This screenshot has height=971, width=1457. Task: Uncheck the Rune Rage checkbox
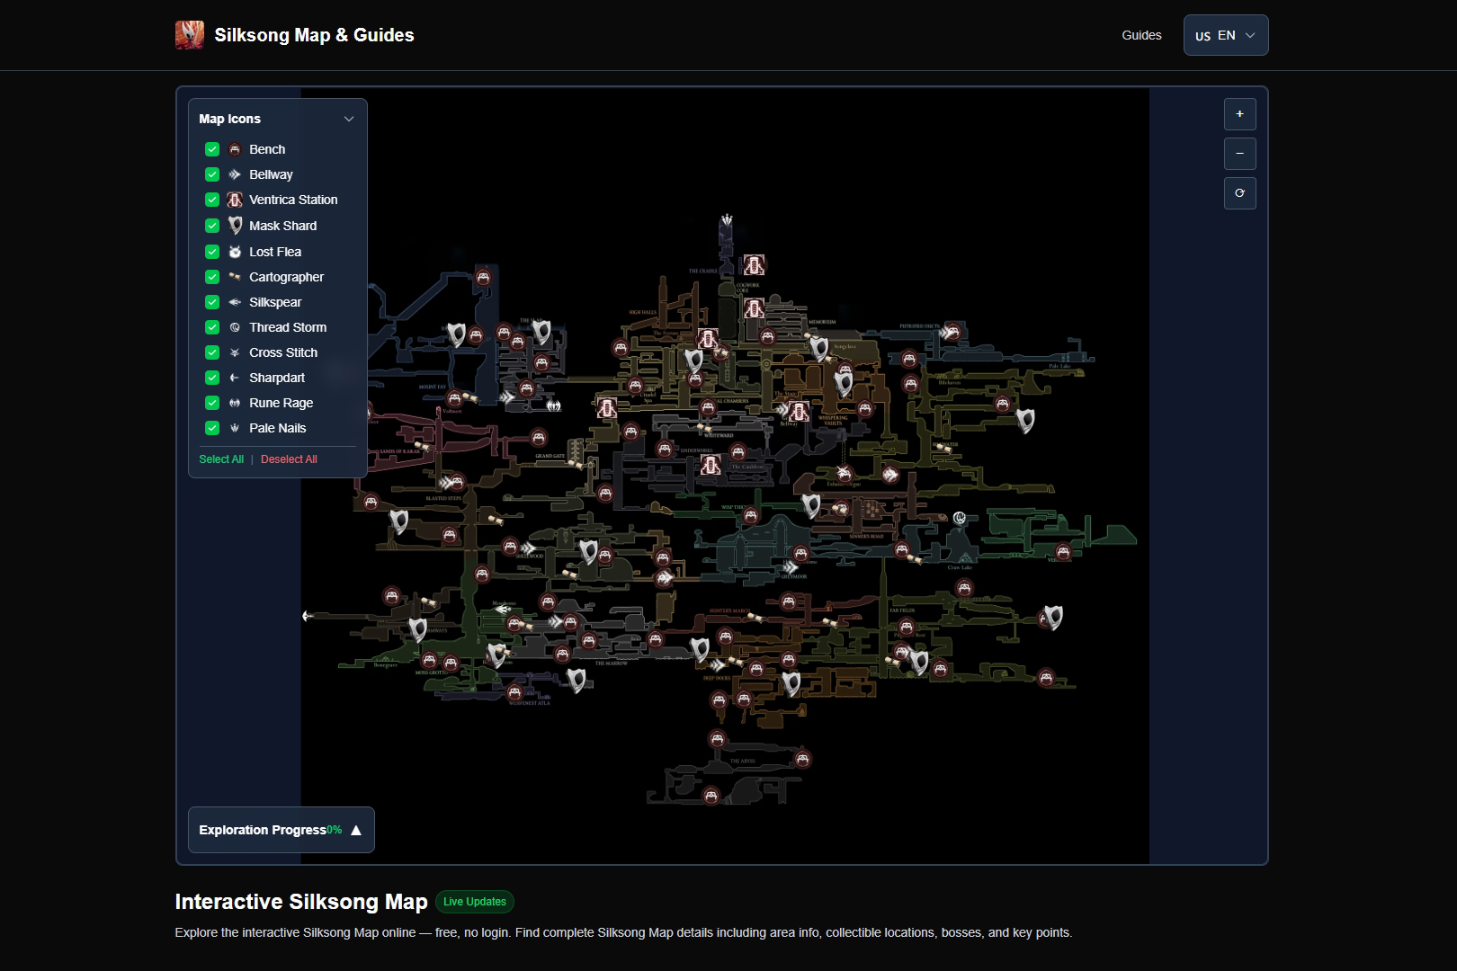(212, 403)
